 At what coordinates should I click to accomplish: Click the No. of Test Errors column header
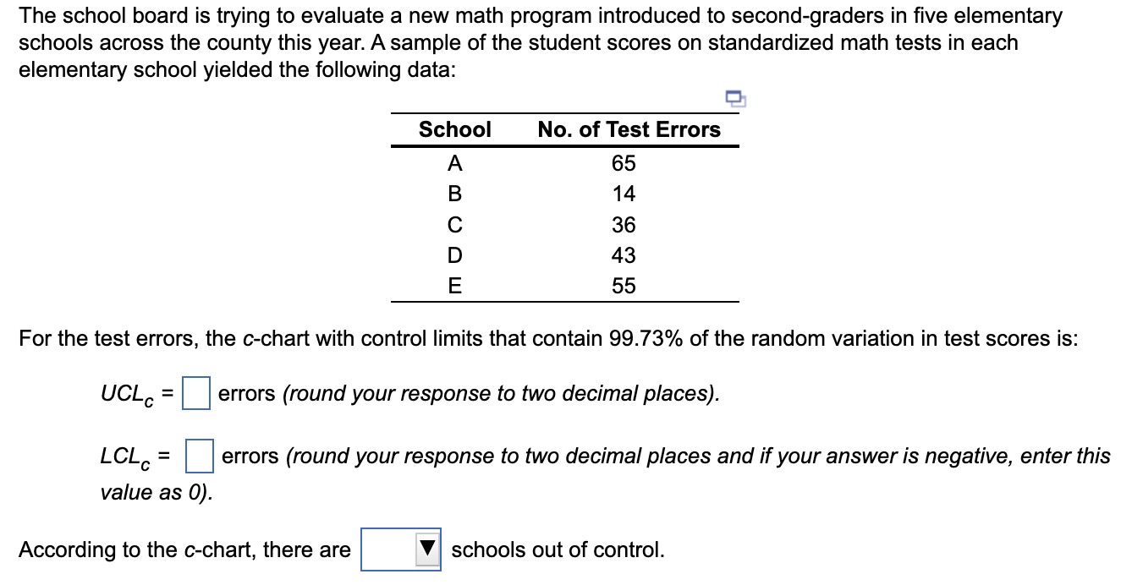[x=628, y=129]
